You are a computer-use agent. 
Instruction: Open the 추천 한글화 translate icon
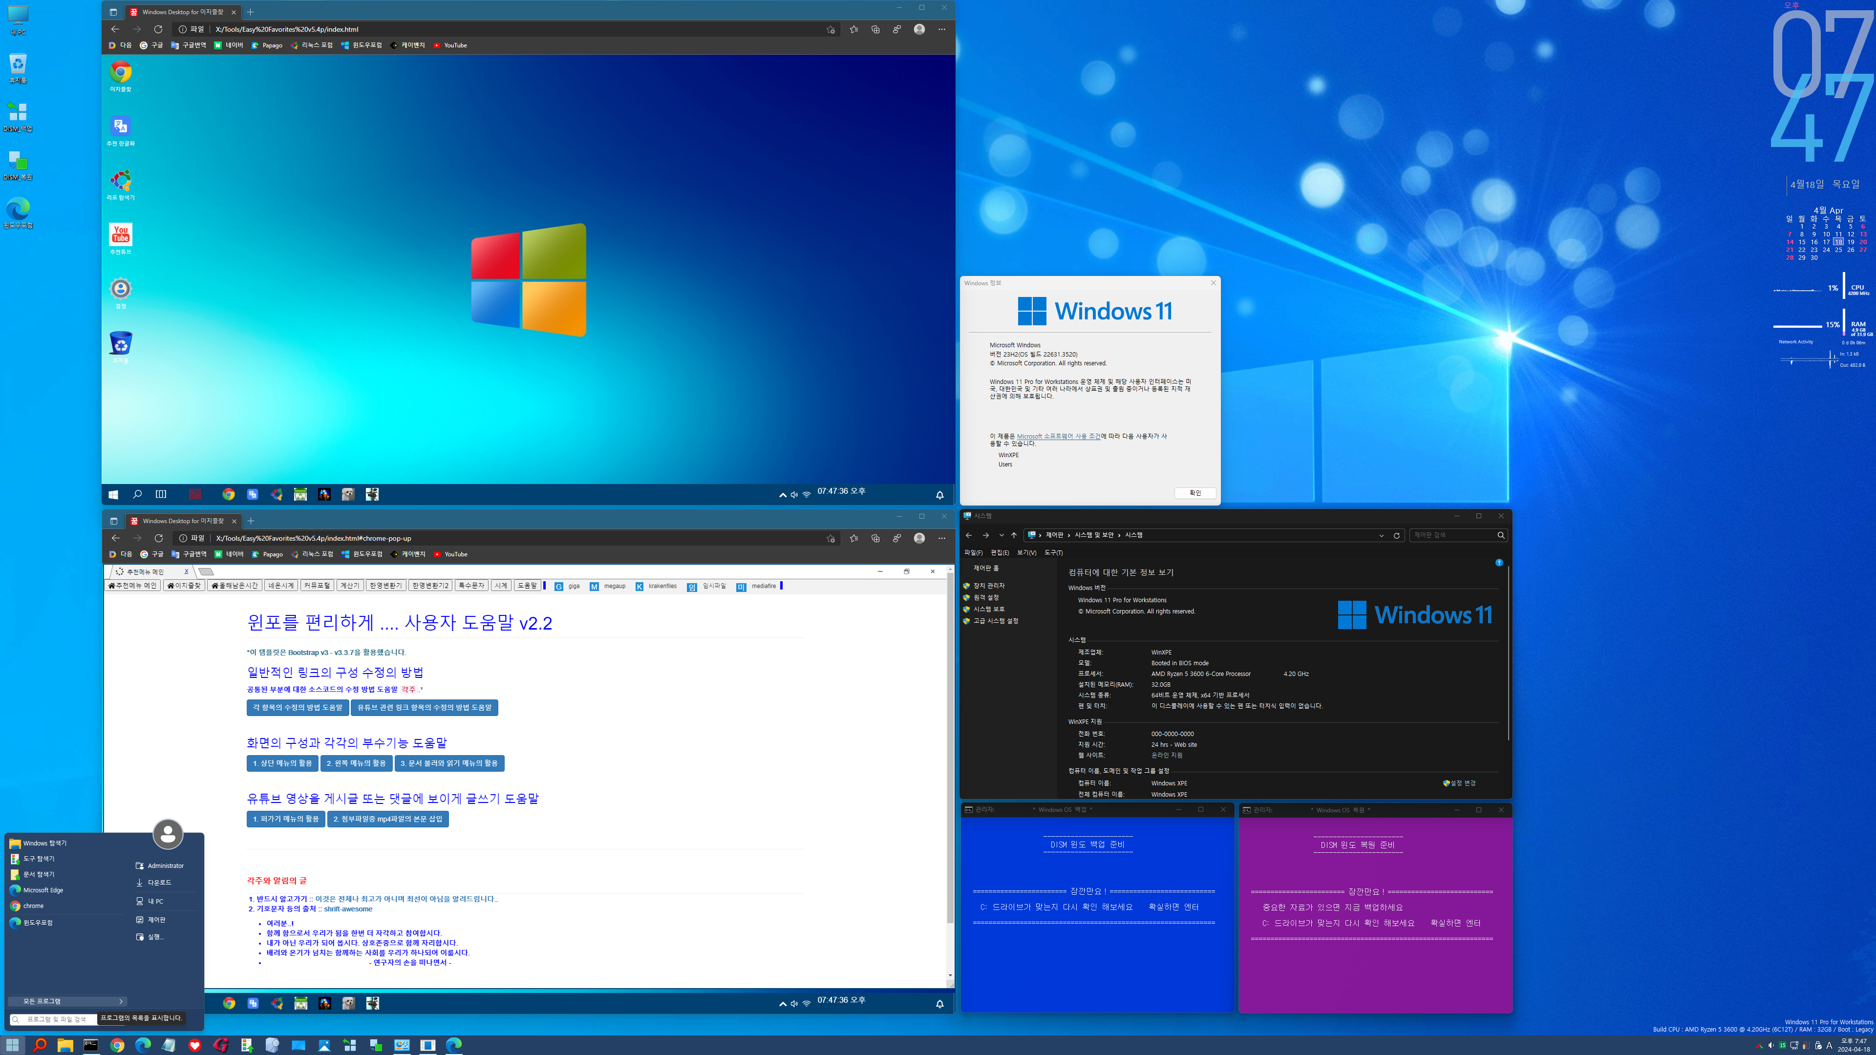121,130
